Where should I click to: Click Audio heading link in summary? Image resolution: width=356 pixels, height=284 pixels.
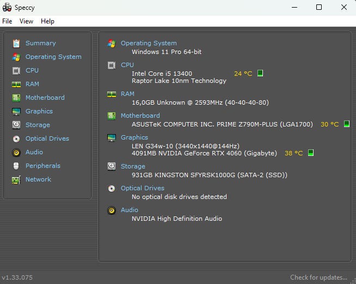[x=129, y=210]
